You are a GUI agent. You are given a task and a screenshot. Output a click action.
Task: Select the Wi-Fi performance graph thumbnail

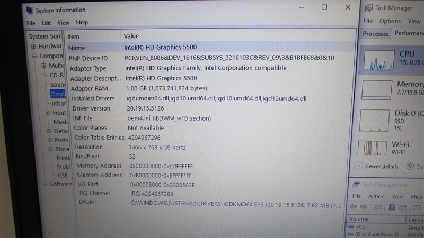pyautogui.click(x=373, y=148)
